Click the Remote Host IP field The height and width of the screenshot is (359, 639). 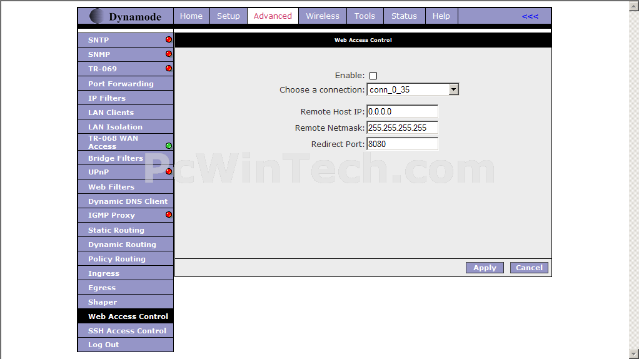point(402,111)
